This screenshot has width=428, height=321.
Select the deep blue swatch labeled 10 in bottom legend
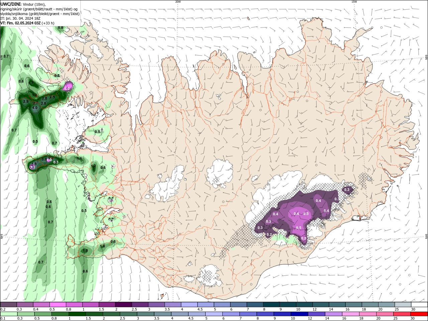[299, 314]
